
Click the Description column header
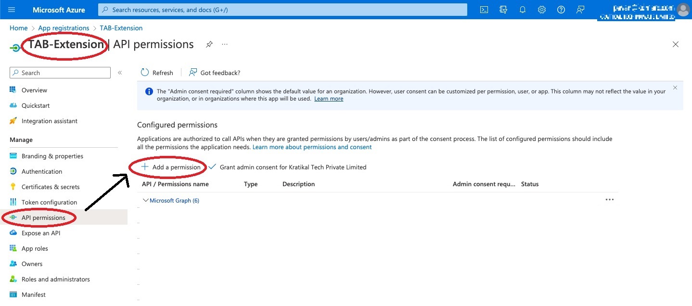pos(298,184)
